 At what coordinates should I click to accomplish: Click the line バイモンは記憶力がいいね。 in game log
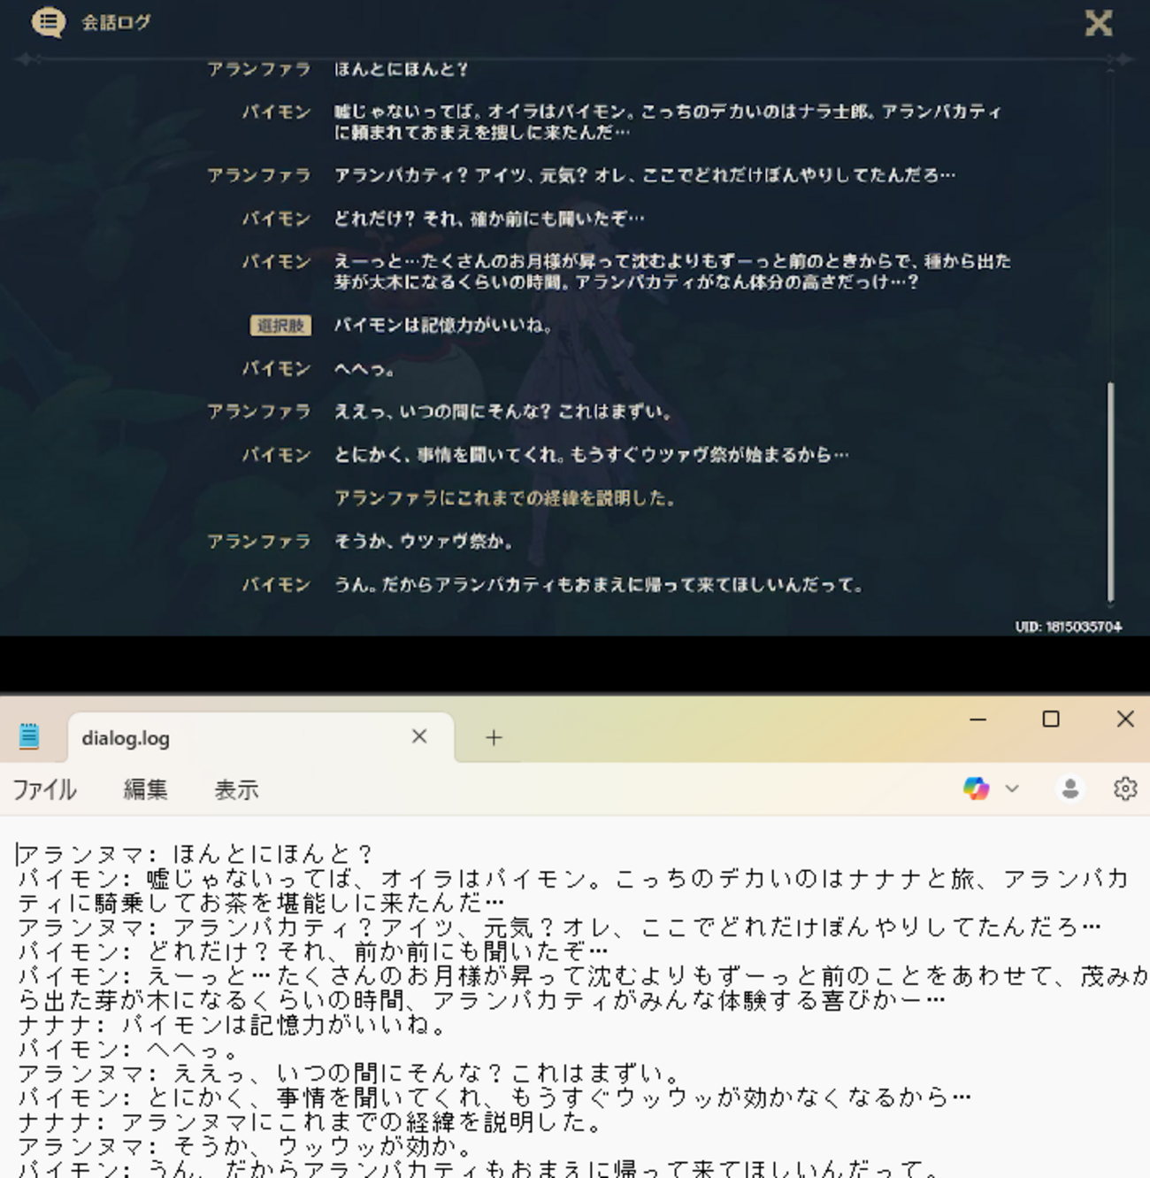[444, 326]
